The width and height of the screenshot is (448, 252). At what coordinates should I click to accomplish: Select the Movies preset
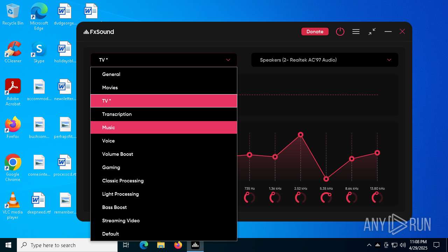pos(164,87)
